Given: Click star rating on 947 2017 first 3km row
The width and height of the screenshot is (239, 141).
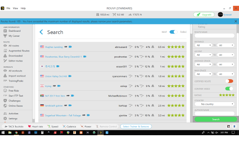Looking at the screenshot, I should 176,96.
